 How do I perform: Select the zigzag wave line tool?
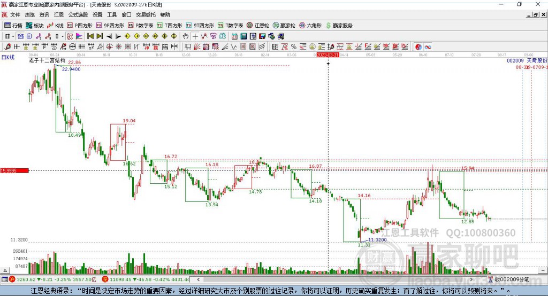[x=234, y=47]
